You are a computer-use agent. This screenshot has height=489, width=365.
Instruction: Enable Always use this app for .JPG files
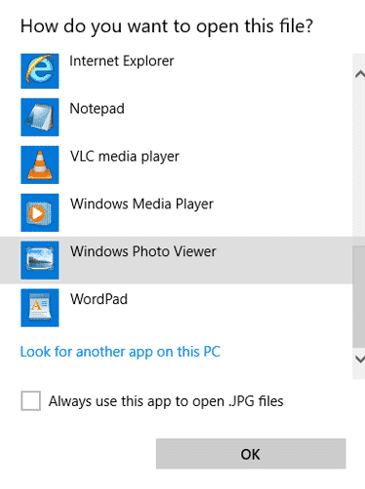click(x=31, y=401)
